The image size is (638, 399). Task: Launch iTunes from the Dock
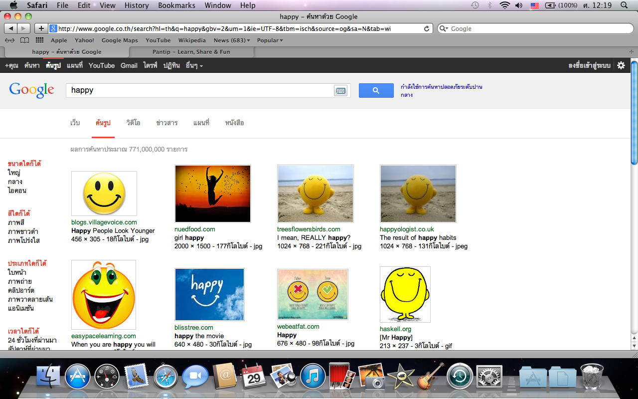point(313,377)
